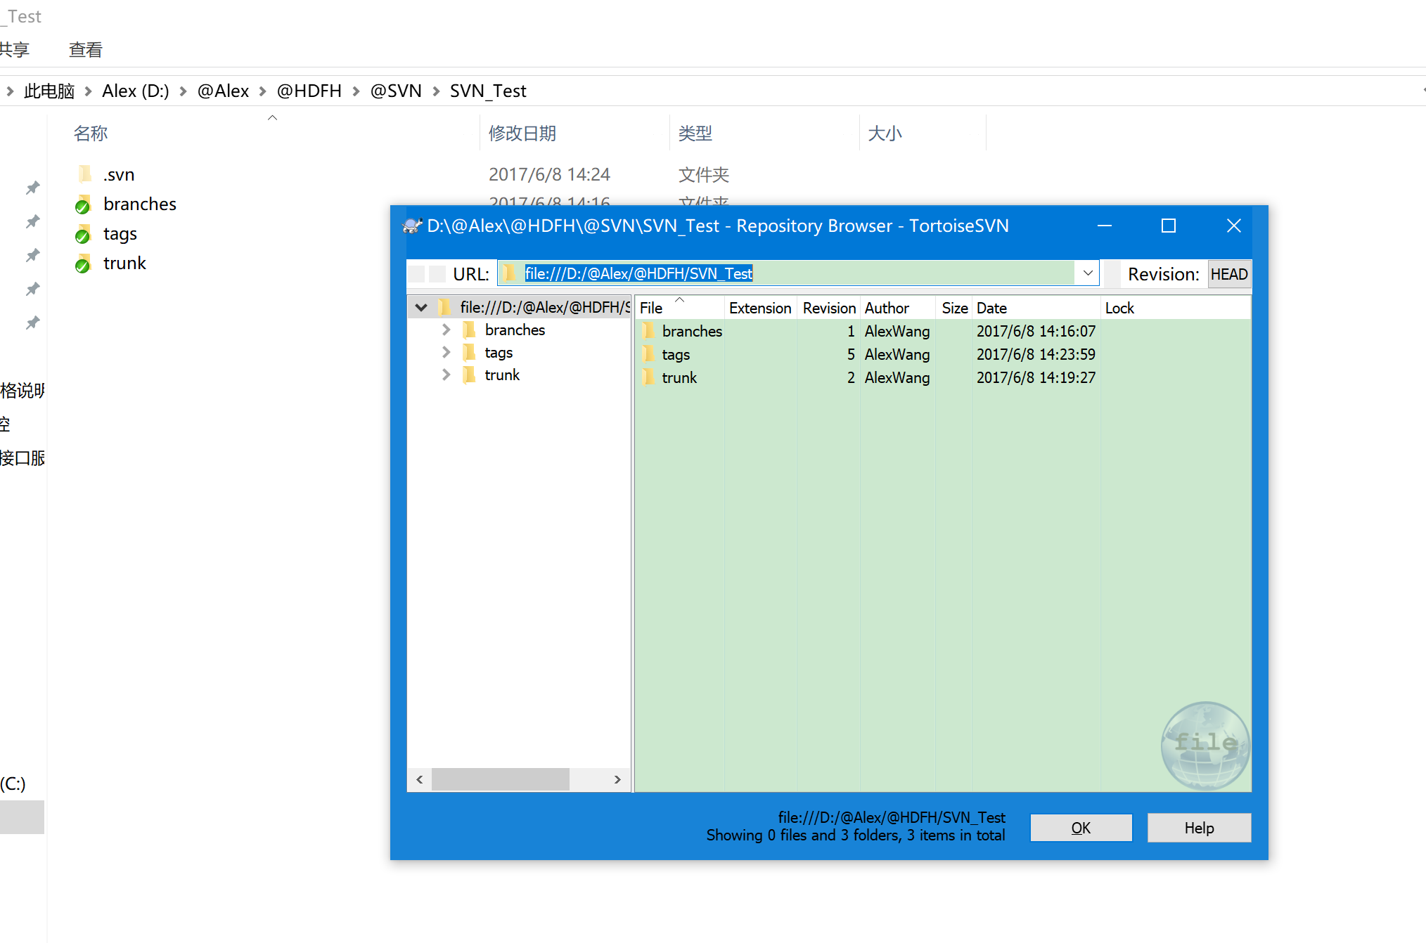Image resolution: width=1426 pixels, height=943 pixels.
Task: Click the folder icon inside the URL field
Action: pos(509,273)
